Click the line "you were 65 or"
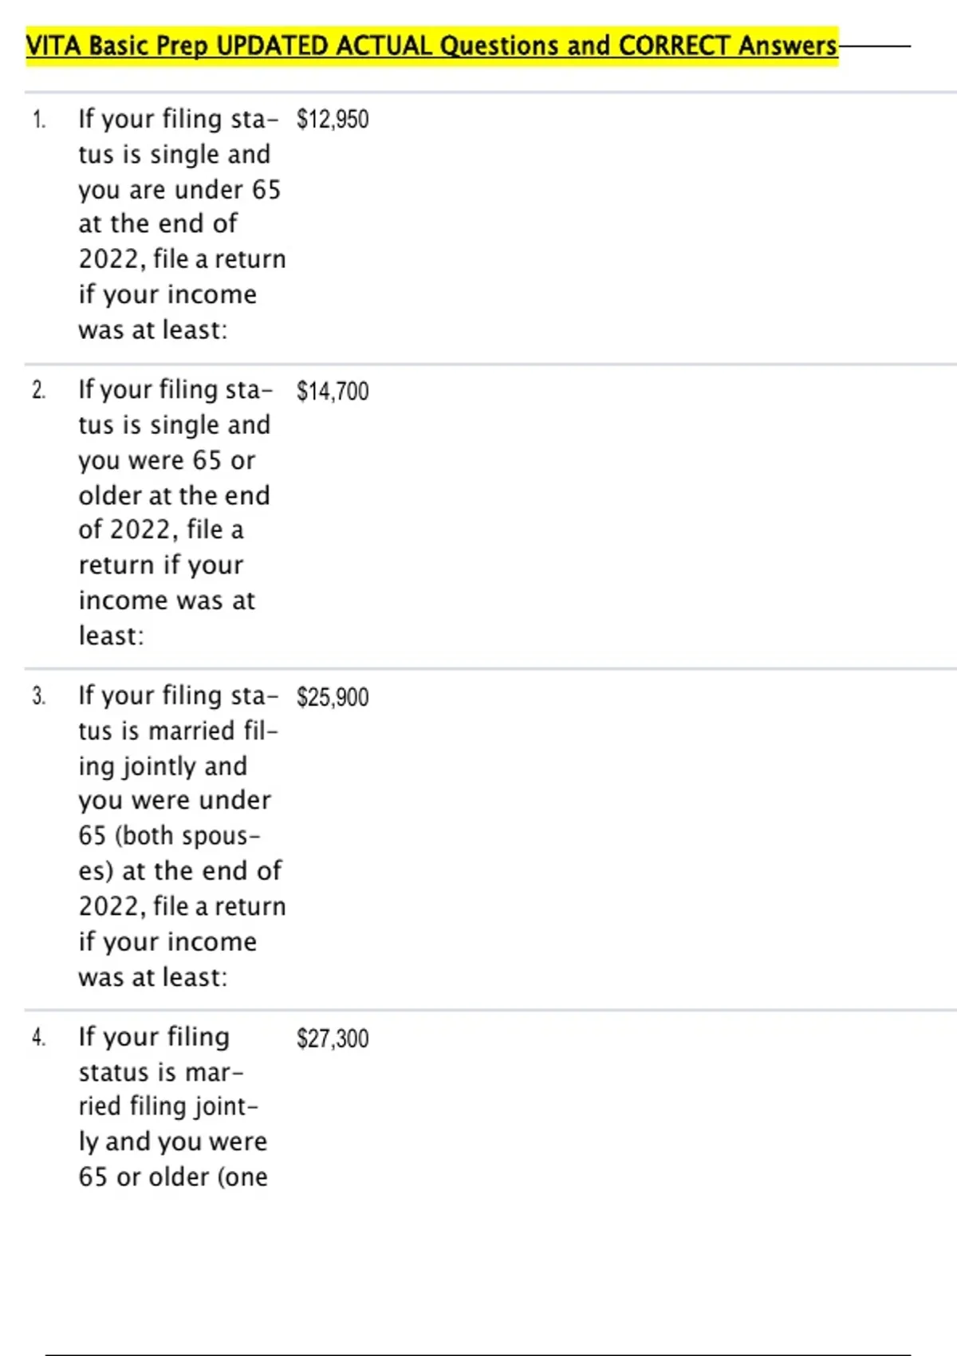The image size is (957, 1356). coord(167,460)
